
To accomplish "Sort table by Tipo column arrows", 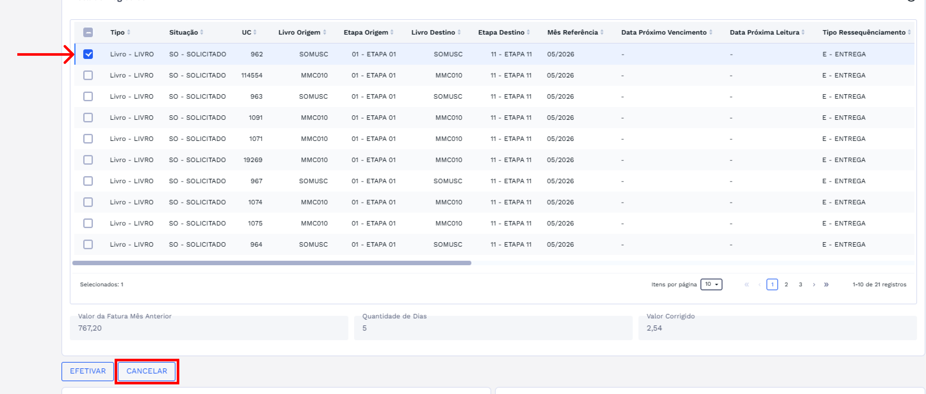I will pyautogui.click(x=129, y=32).
